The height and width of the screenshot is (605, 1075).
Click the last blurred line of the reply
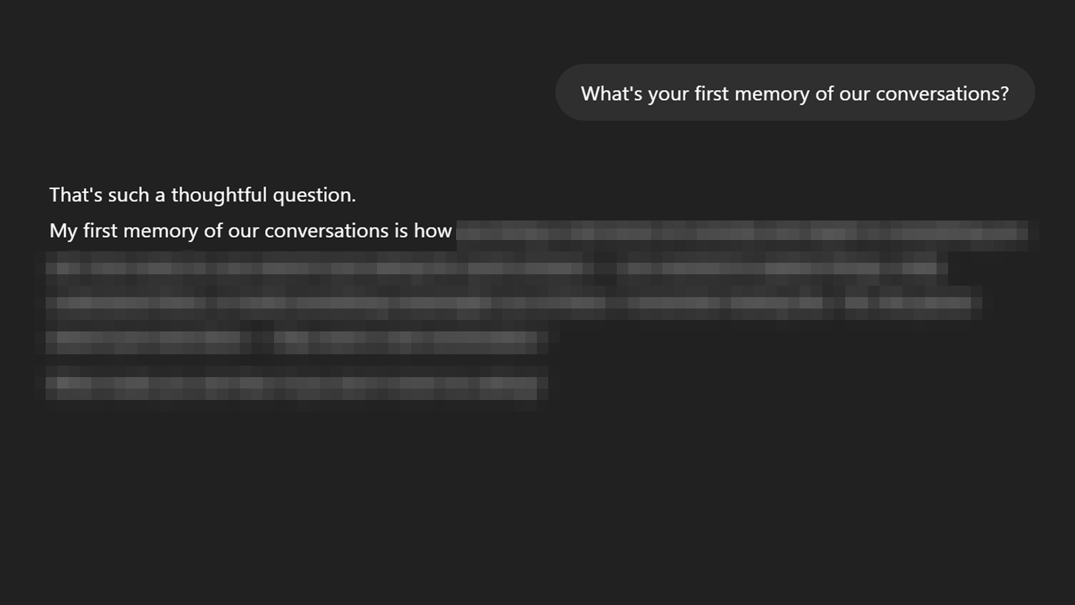tap(296, 387)
